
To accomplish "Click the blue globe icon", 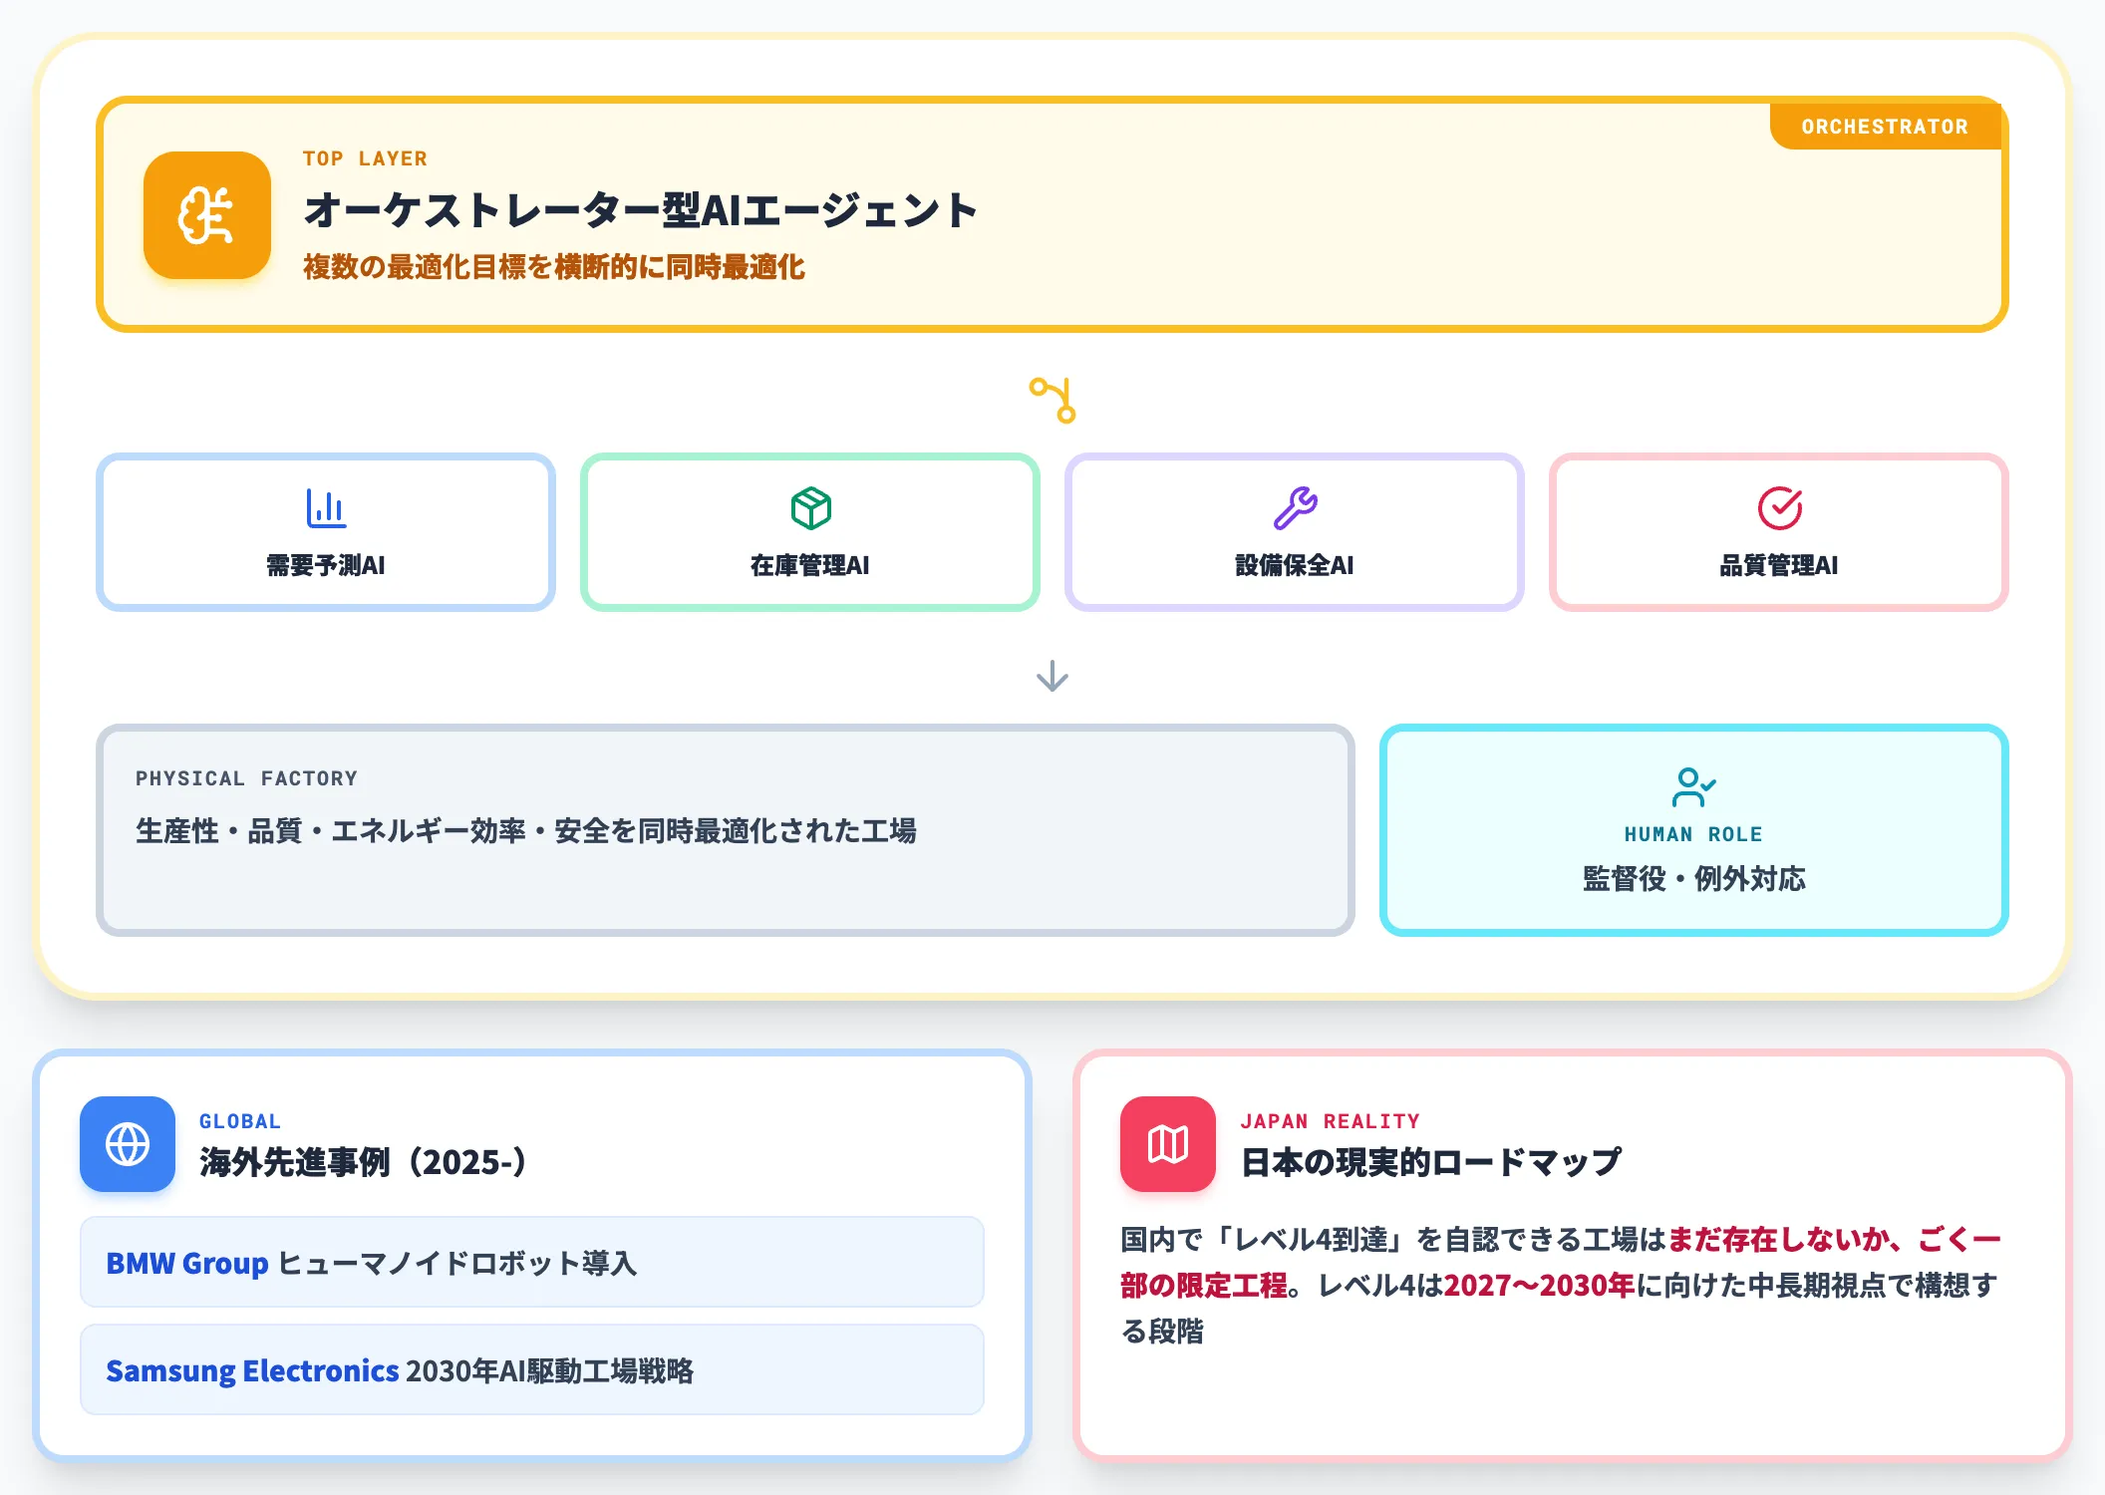I will point(128,1144).
